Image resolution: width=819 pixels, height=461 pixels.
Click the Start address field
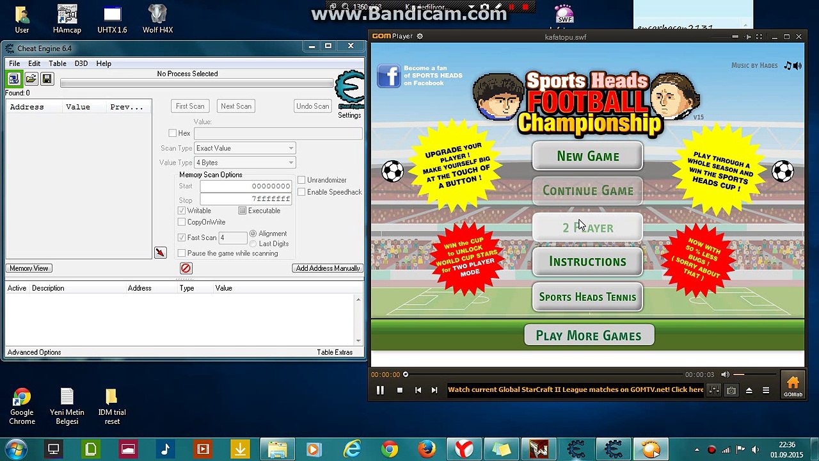246,186
